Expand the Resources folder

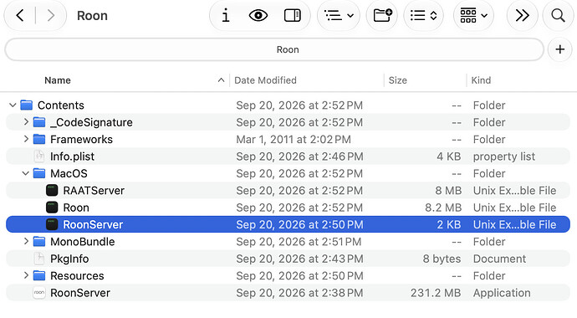tap(26, 275)
